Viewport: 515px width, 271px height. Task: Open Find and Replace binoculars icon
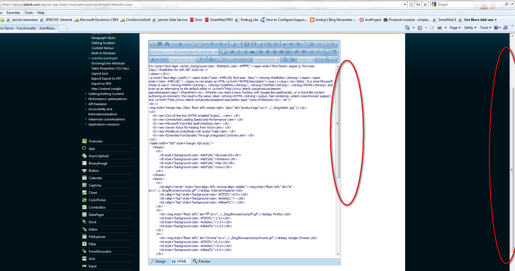[167, 44]
